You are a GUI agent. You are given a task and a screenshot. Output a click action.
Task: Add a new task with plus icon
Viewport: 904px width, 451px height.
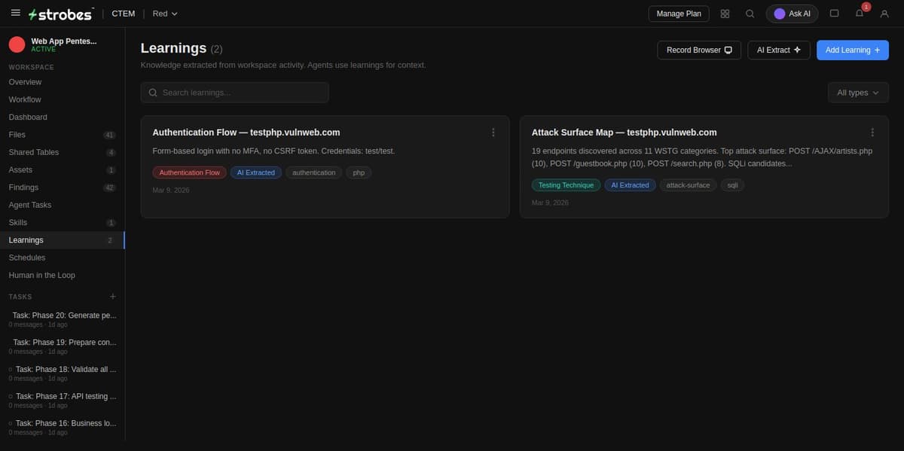tap(113, 297)
